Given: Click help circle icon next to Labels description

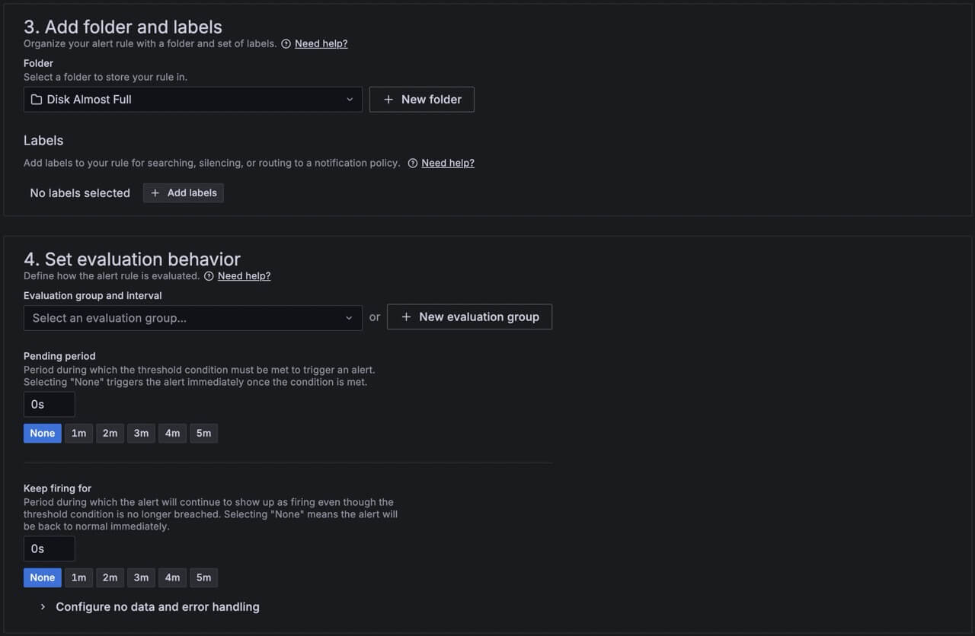Looking at the screenshot, I should [413, 164].
